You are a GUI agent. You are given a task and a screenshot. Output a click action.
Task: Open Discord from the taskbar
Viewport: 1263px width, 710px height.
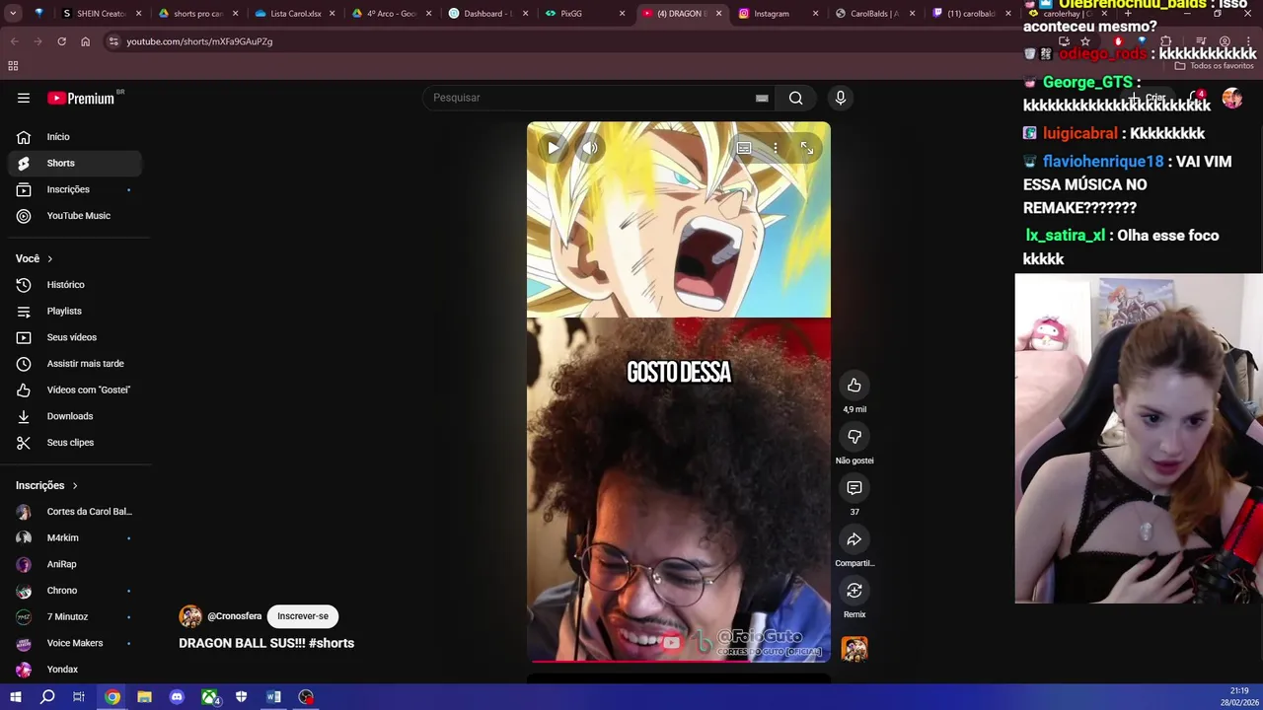coord(177,697)
